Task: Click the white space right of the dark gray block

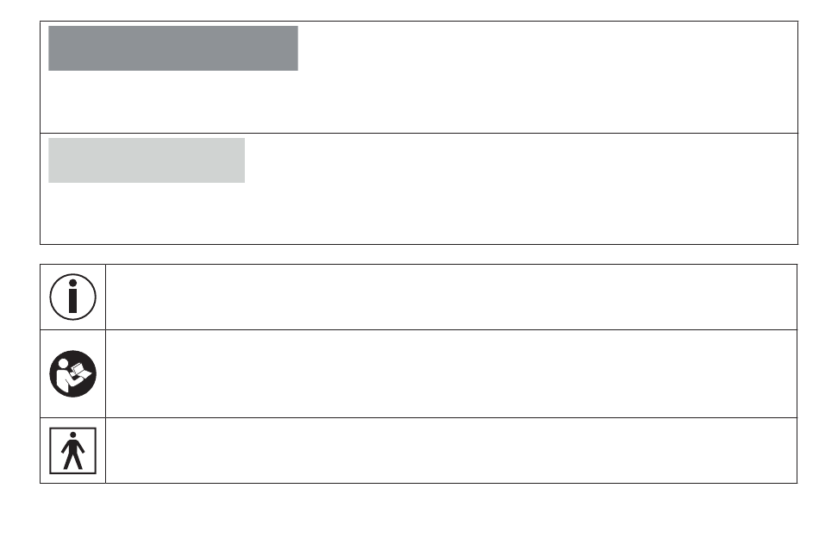Action: click(x=547, y=48)
